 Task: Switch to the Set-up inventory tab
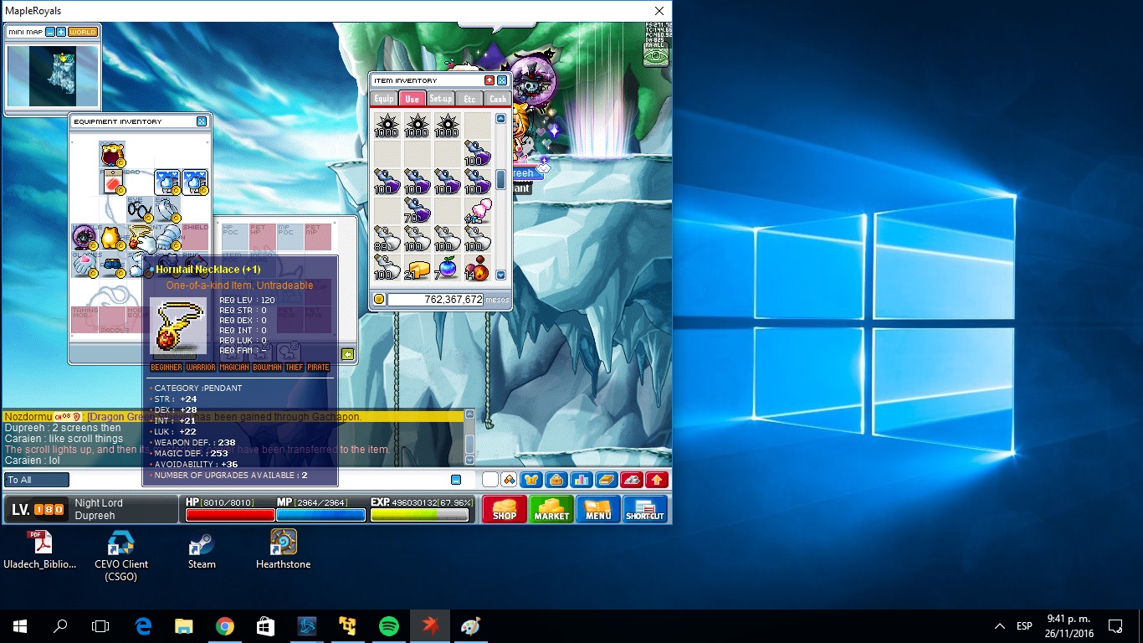tap(441, 98)
